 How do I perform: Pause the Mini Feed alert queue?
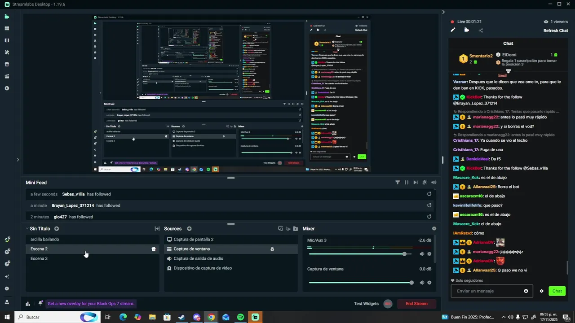pyautogui.click(x=407, y=183)
